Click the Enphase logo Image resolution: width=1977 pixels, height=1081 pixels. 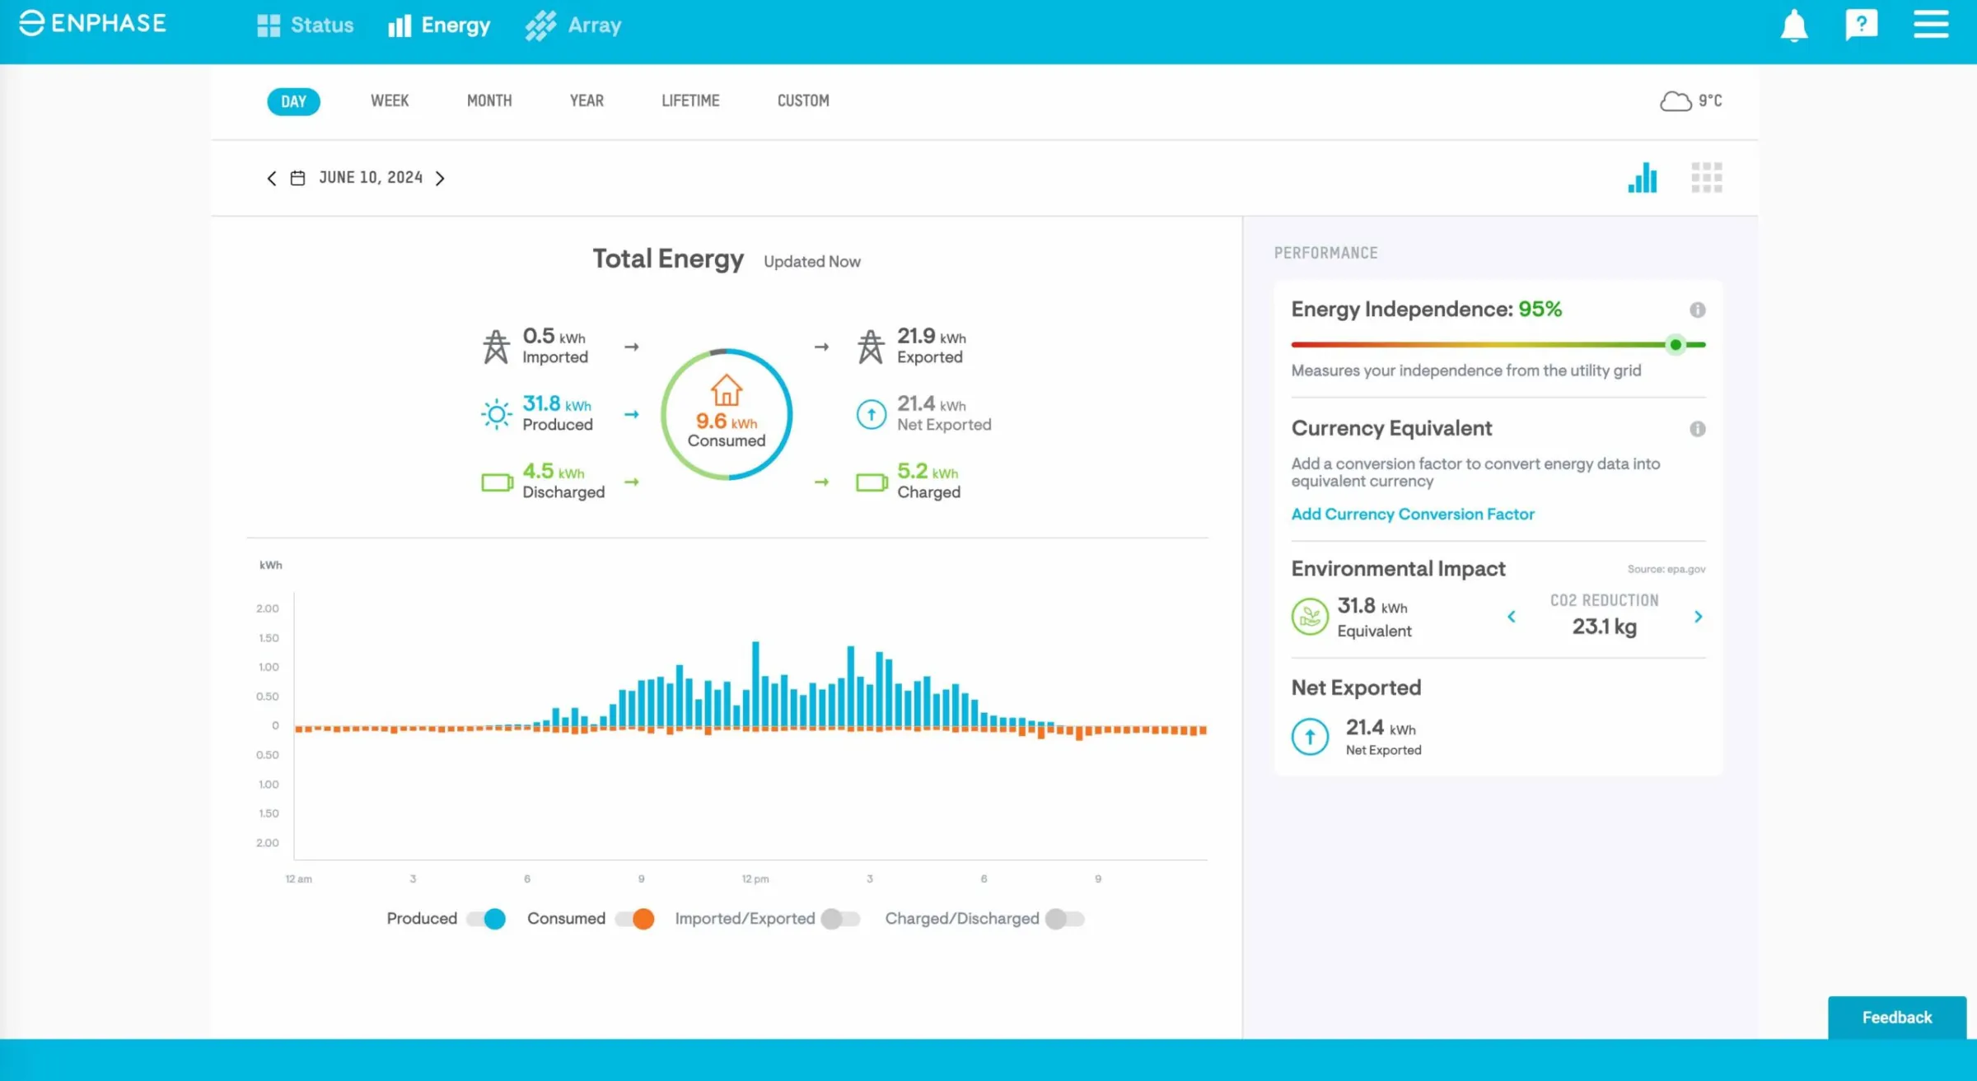[x=92, y=23]
